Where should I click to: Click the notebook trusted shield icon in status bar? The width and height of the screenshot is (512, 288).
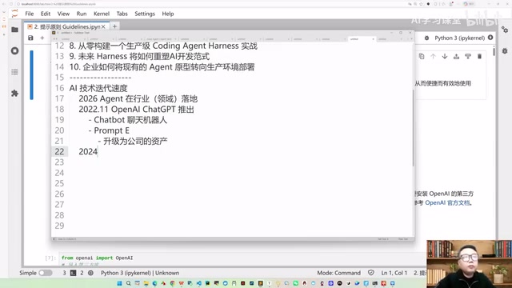(x=371, y=273)
